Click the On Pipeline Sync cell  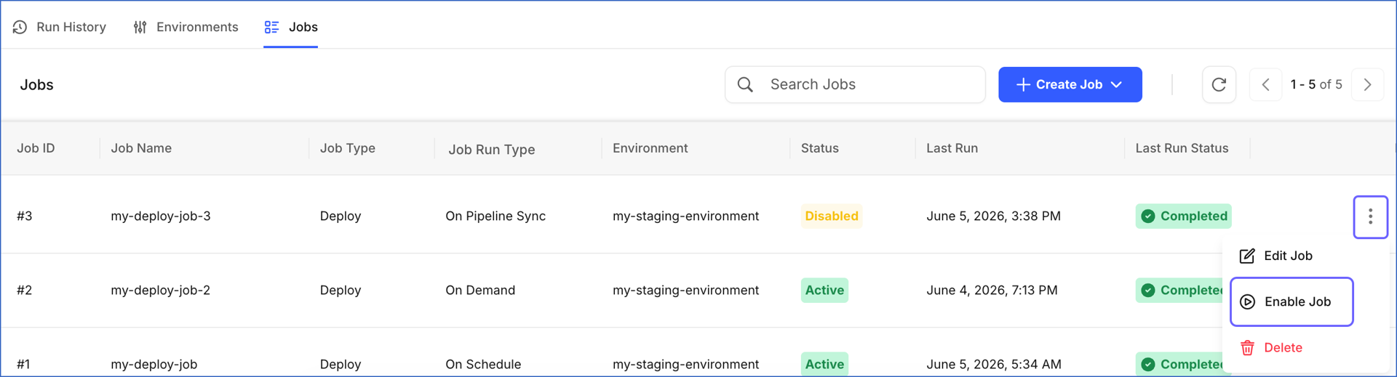[x=495, y=216]
